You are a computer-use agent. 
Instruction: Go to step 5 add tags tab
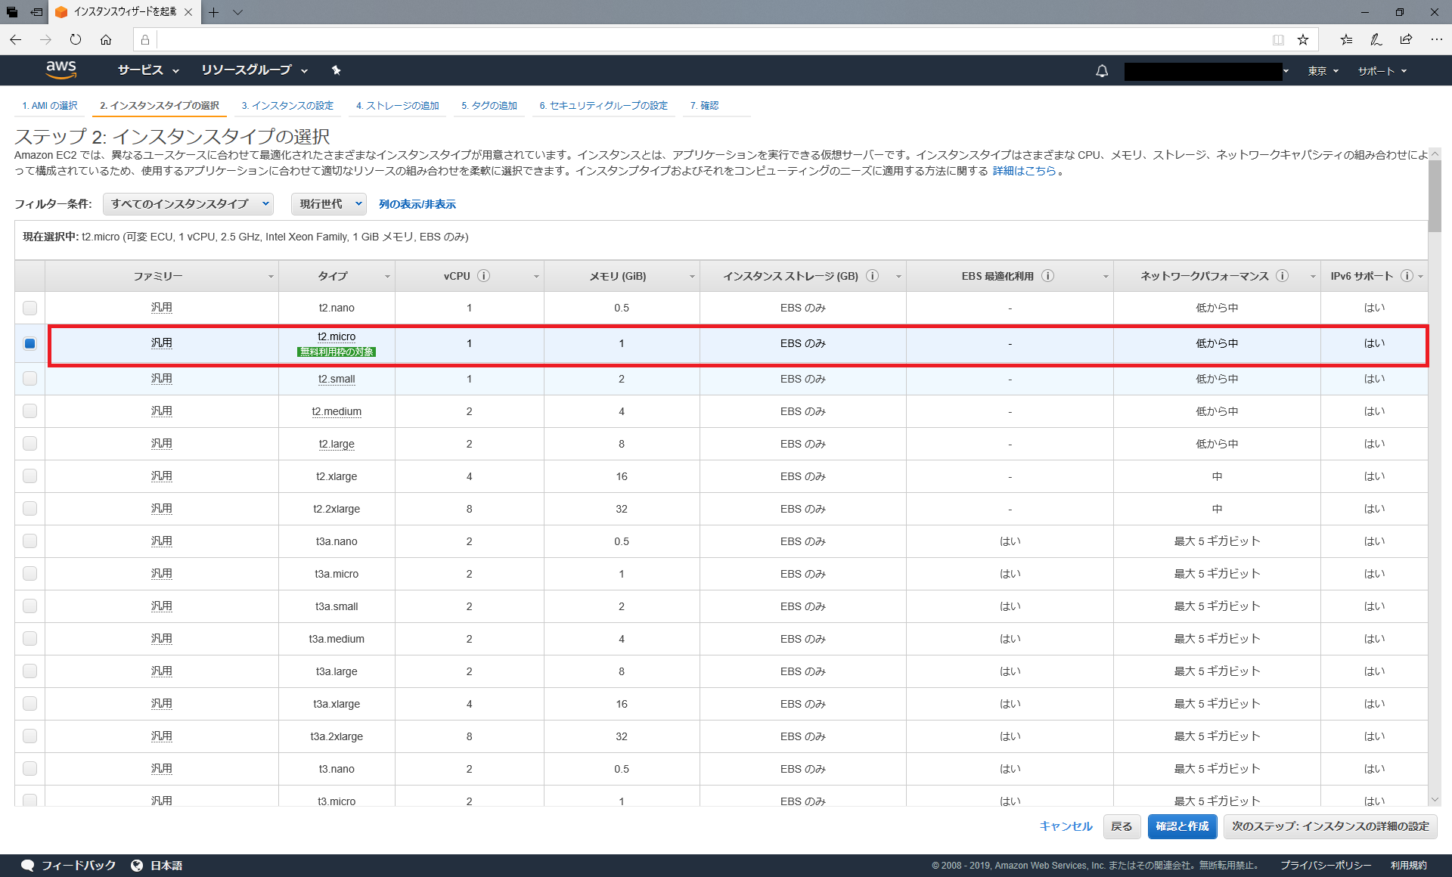489,106
